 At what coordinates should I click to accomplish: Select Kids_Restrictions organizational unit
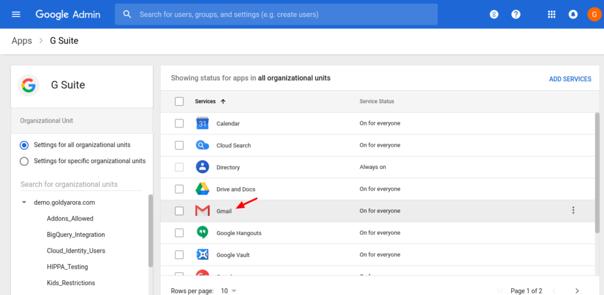pos(71,283)
